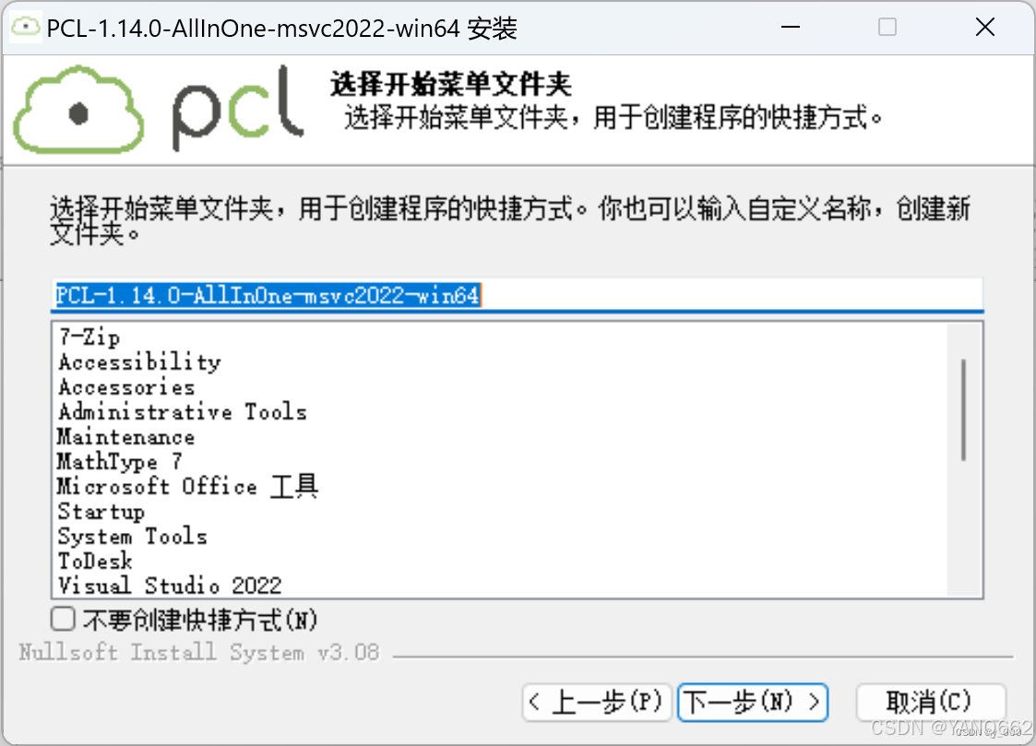Image resolution: width=1036 pixels, height=746 pixels.
Task: Maximize the installer window
Action: (887, 27)
